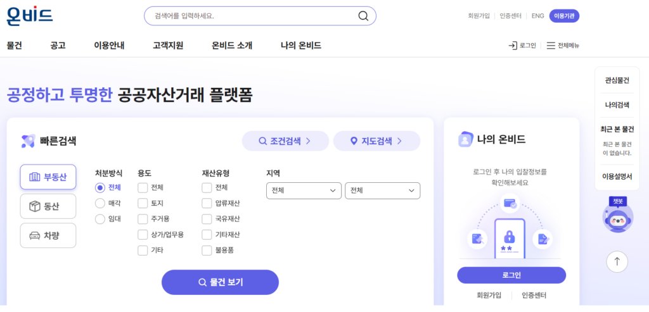Click the 로그인 arrow icon in the header
The image size is (649, 312).
(512, 46)
